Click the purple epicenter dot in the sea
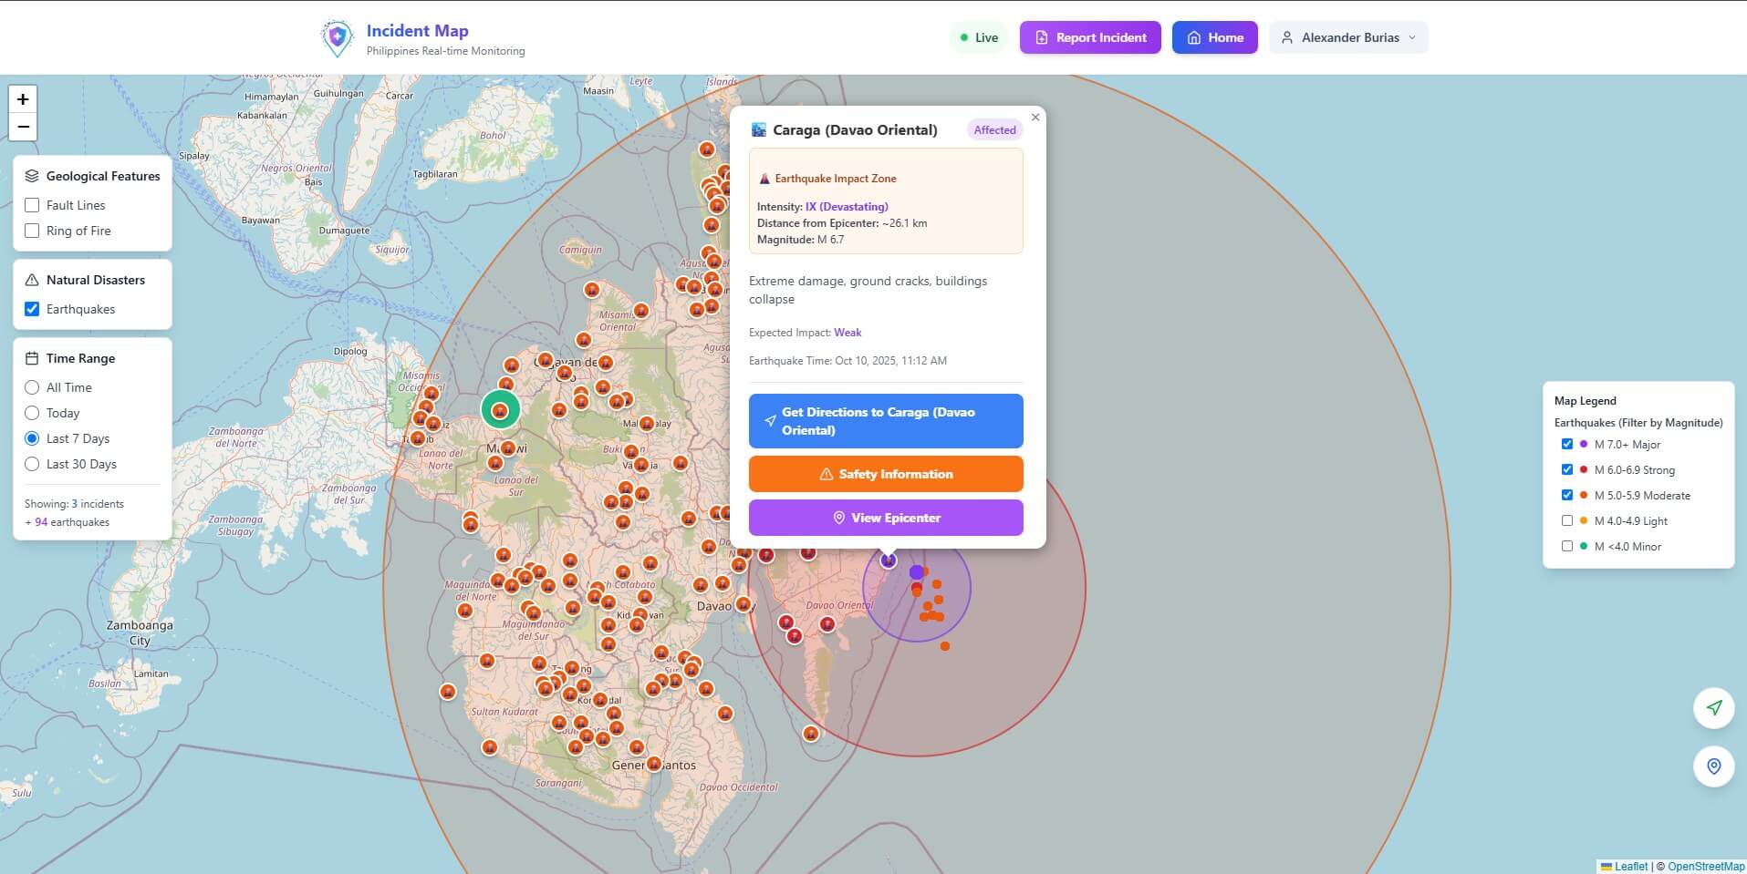1747x874 pixels. pyautogui.click(x=916, y=572)
